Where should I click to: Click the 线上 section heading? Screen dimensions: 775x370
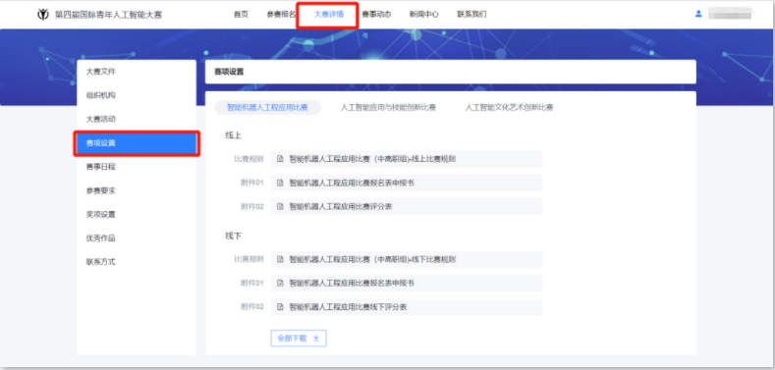[234, 135]
